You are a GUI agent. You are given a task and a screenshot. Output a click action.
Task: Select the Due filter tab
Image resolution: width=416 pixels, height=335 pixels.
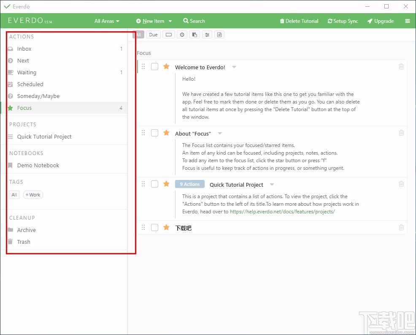[x=153, y=35]
